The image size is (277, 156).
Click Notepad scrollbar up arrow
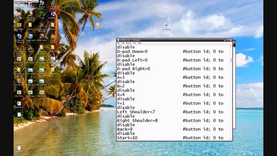pos(231,46)
